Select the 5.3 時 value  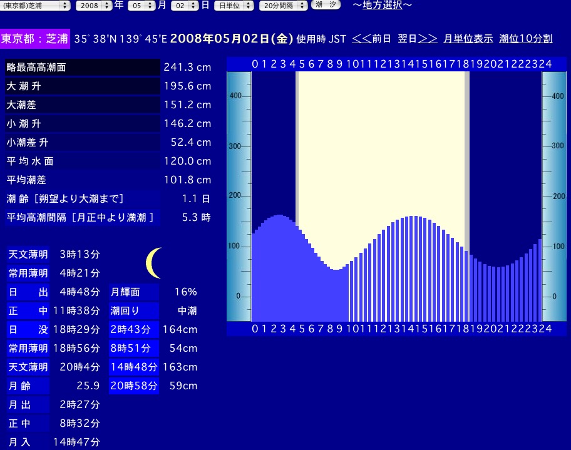pyautogui.click(x=197, y=217)
